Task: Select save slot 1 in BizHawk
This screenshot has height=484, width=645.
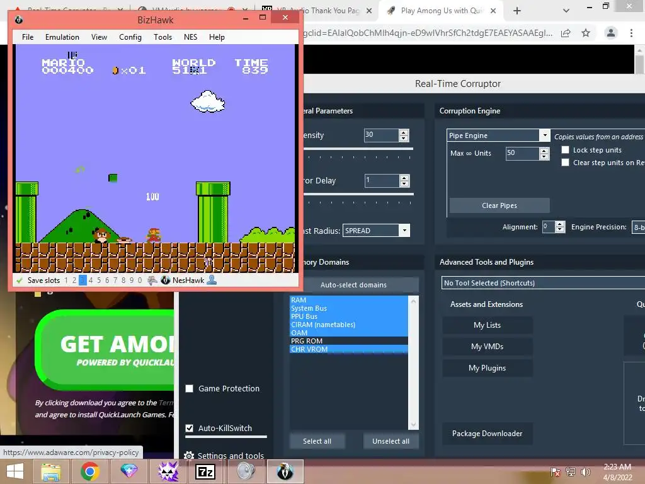Action: click(66, 280)
